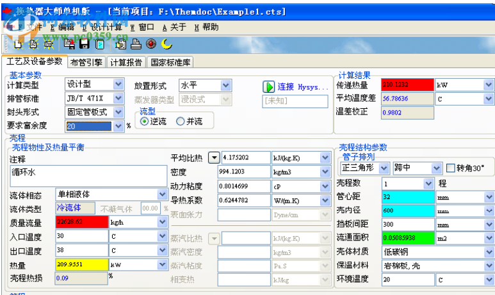Switch to the 布管引擎 tab
The image size is (495, 295).
coord(86,63)
